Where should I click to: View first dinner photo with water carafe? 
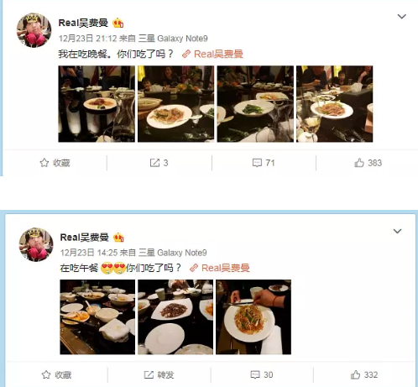tap(97, 104)
